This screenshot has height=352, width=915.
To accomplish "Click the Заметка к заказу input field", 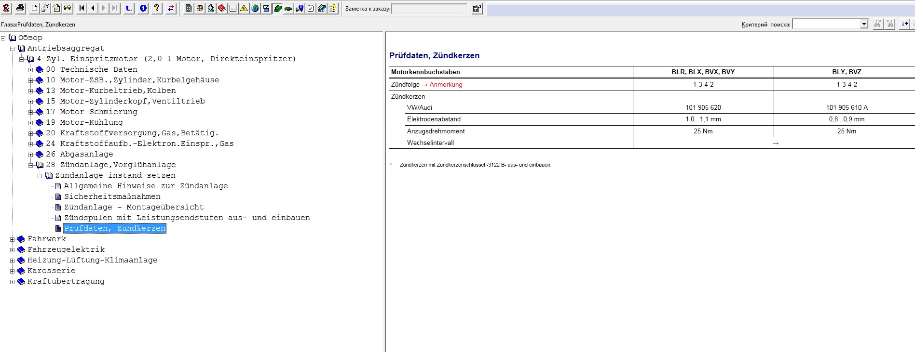I will tap(429, 9).
